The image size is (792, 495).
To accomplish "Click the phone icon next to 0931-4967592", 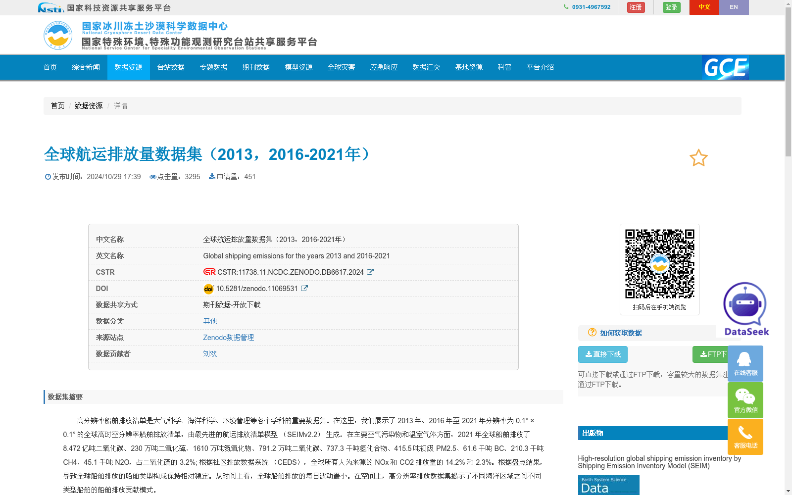I will click(x=566, y=7).
